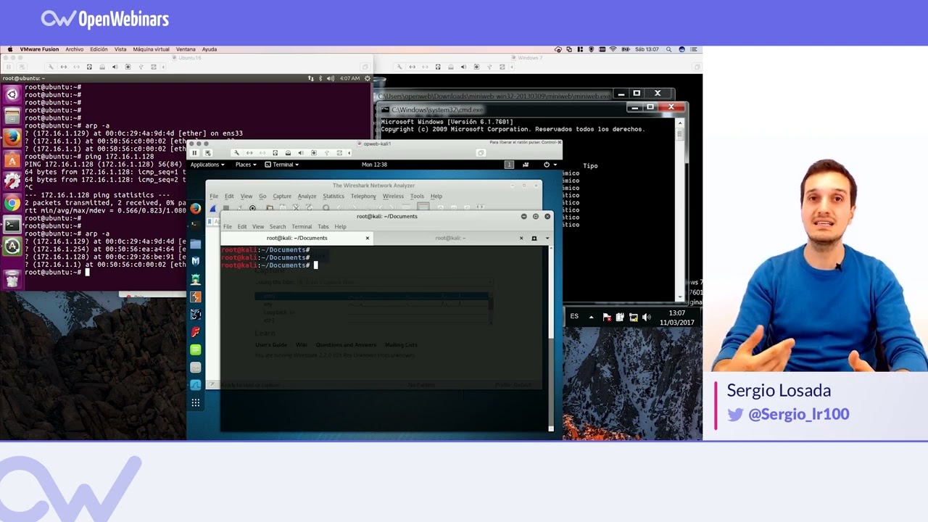Open the Statistics menu in Wireshark
The image size is (928, 522).
(333, 196)
